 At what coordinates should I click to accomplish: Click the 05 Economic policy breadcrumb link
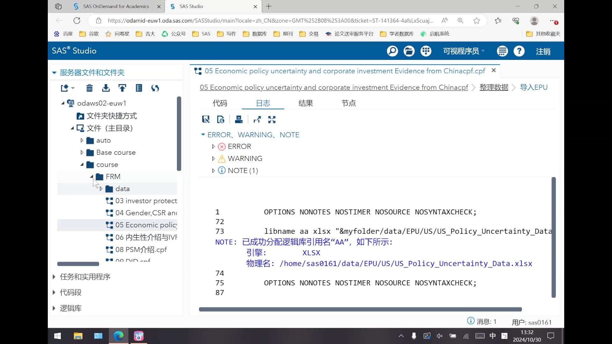pos(334,87)
